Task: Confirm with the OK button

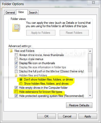Action: 46,116
